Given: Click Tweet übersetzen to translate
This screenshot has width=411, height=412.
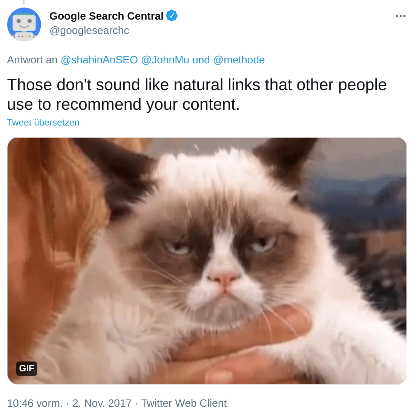Looking at the screenshot, I should (x=43, y=123).
